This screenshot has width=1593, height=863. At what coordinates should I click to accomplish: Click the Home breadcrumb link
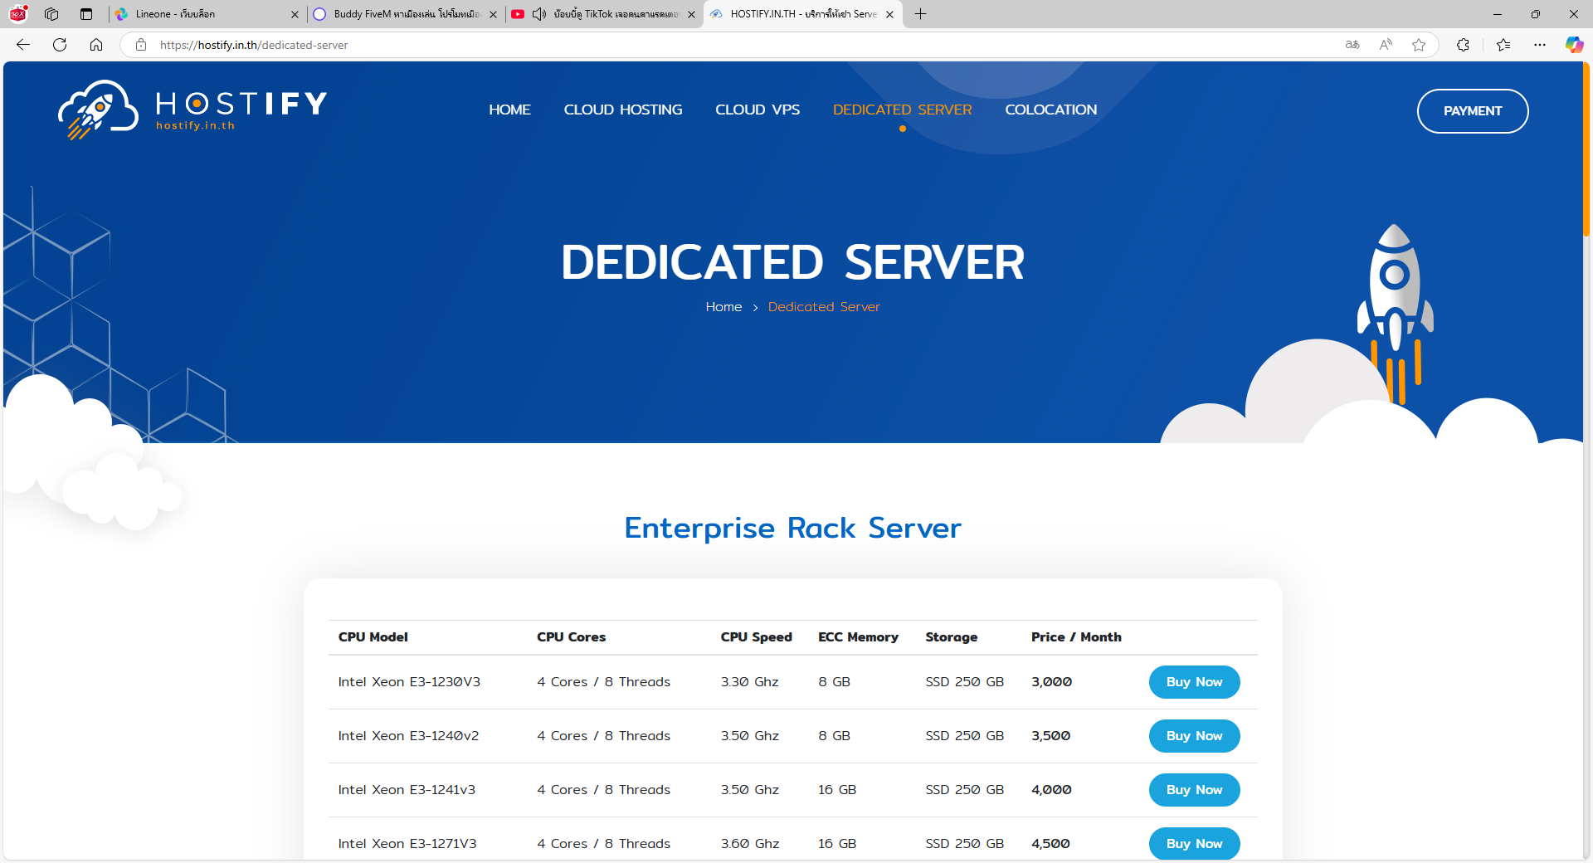[x=723, y=307]
